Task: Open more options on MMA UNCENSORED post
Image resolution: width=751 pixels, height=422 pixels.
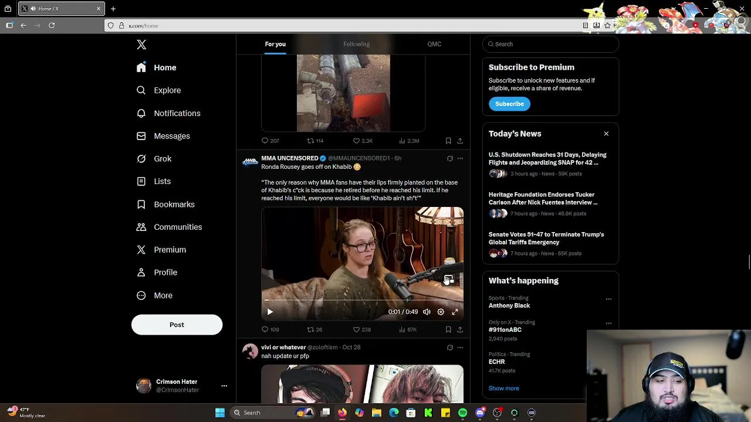Action: (460, 158)
